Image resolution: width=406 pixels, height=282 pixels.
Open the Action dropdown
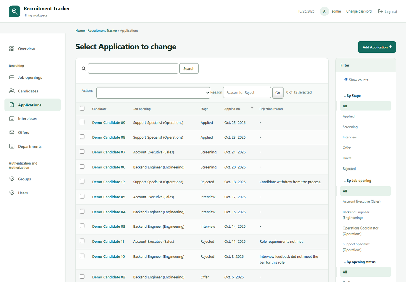click(x=153, y=93)
